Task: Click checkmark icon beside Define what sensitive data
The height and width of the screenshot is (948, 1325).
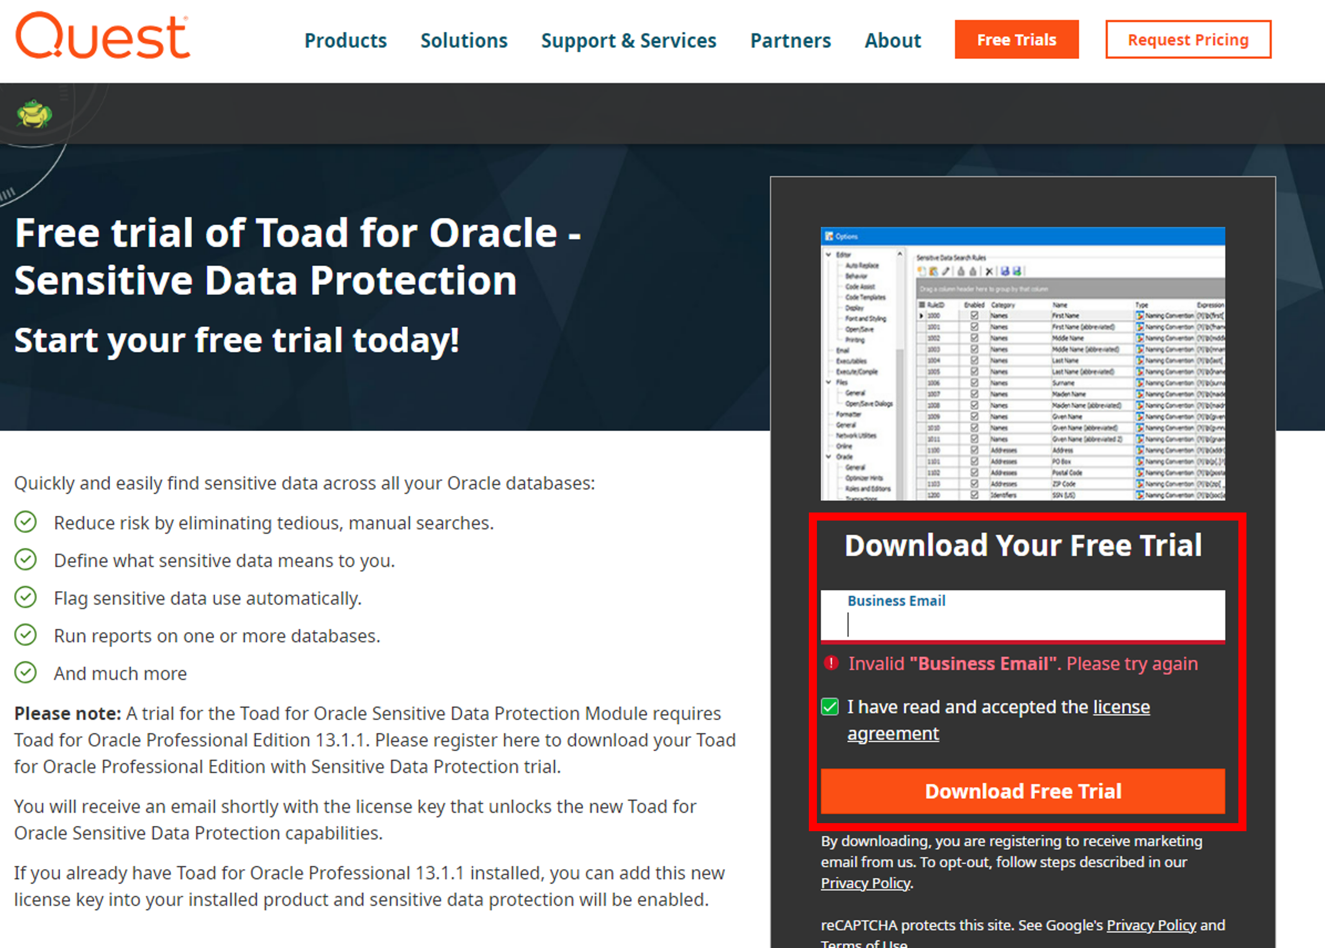Action: click(26, 560)
